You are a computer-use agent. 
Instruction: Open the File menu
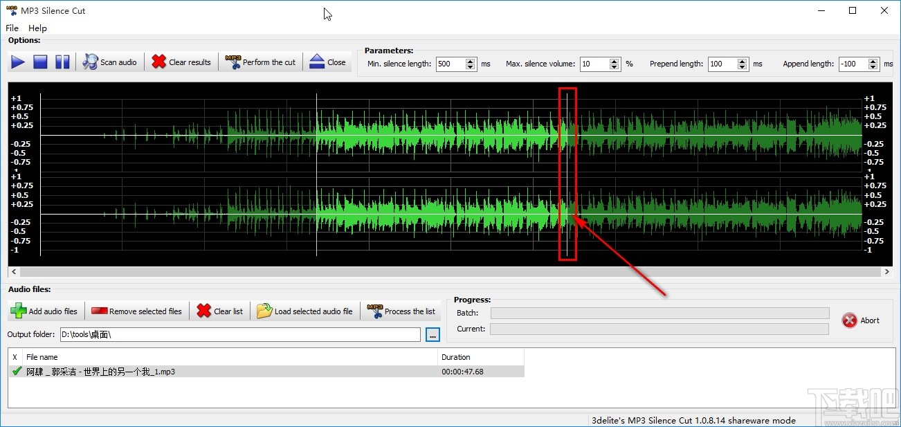[12, 28]
